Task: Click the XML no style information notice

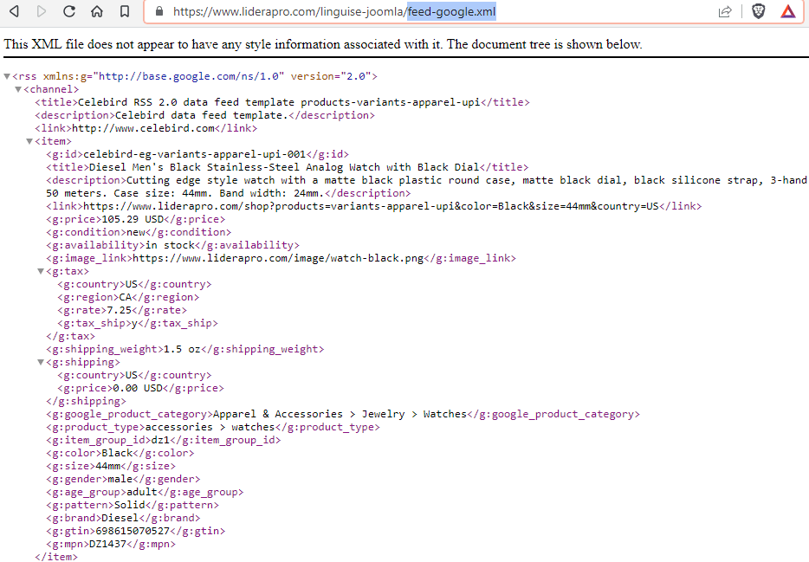Action: coord(323,44)
